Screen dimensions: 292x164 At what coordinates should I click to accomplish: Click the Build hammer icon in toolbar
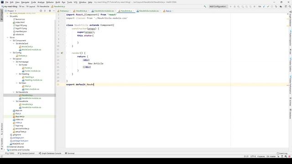tap(205, 6)
